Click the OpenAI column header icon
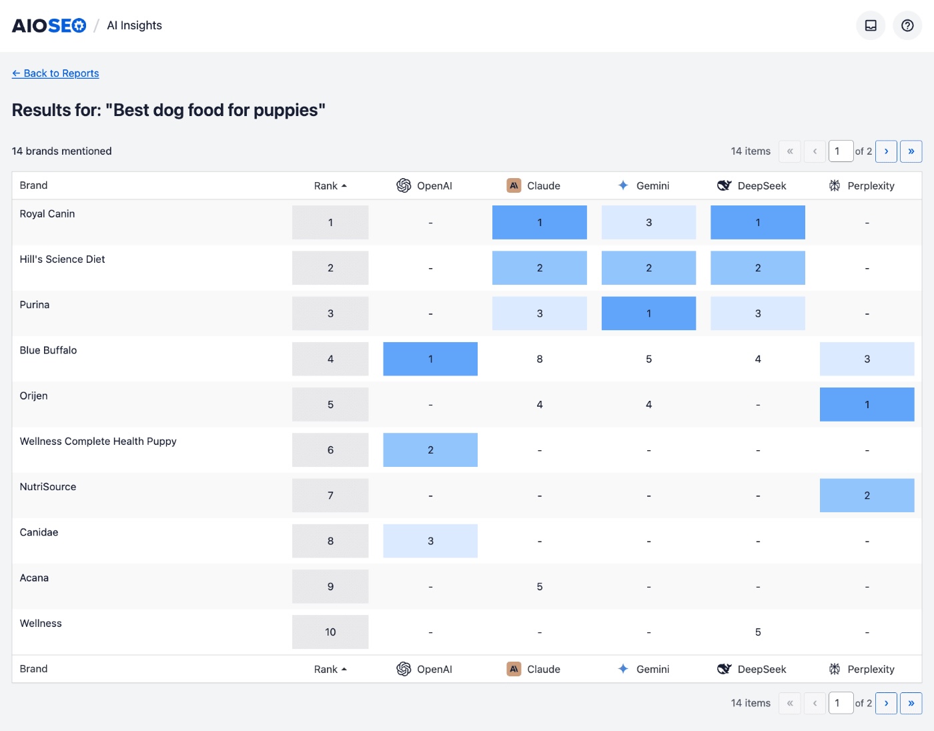934x731 pixels. [x=404, y=185]
